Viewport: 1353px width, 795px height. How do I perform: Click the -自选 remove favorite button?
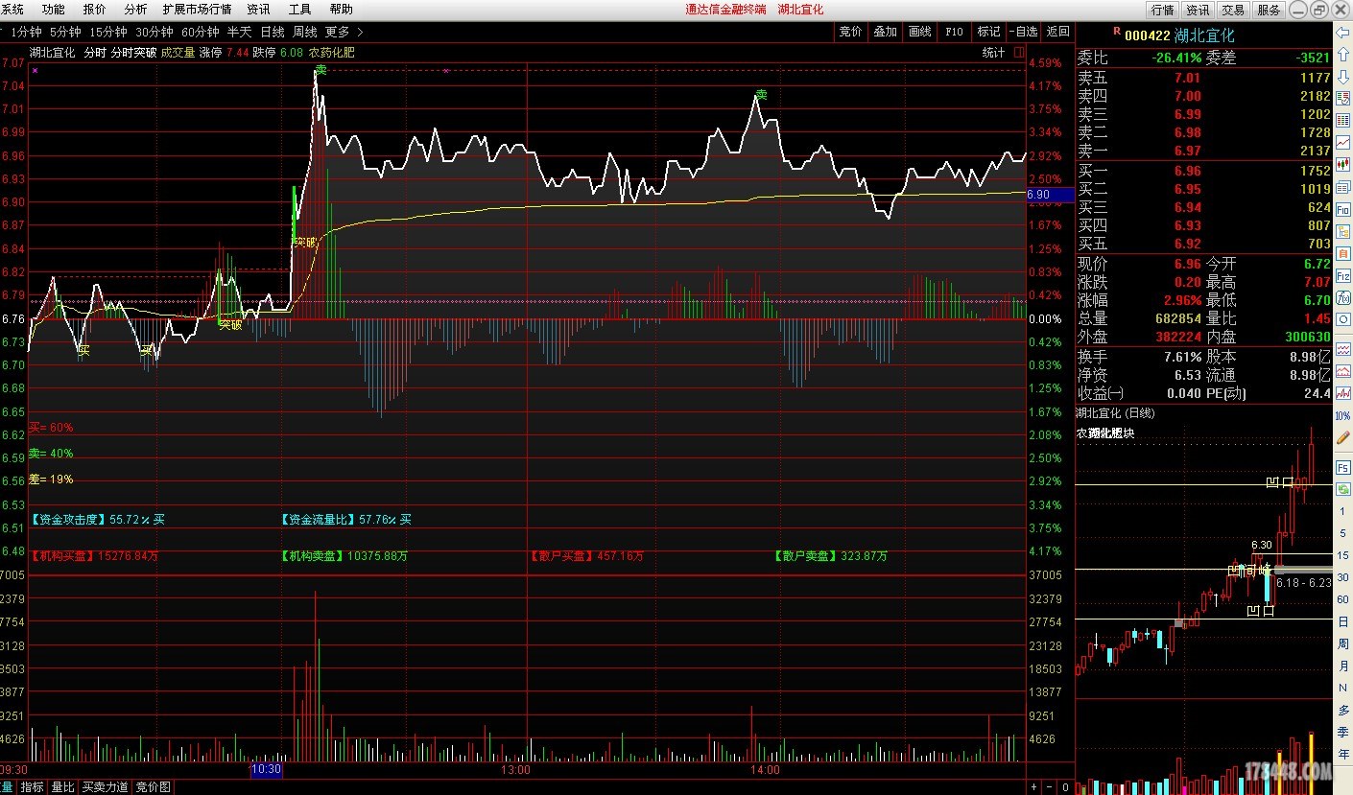1024,32
